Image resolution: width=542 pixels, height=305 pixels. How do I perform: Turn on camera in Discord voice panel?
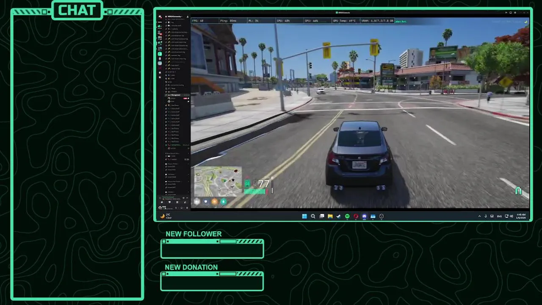[162, 202]
